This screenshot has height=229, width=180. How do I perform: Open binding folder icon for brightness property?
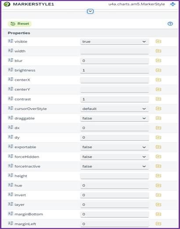(158, 70)
